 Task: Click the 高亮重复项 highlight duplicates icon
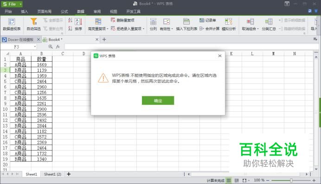[98, 22]
